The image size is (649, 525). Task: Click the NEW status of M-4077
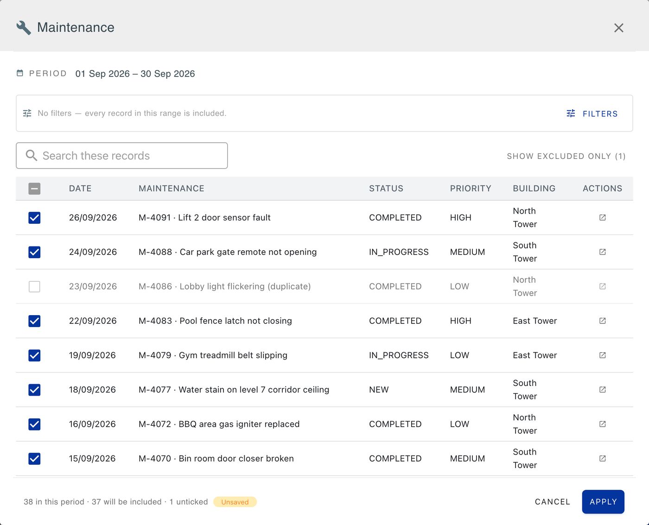379,390
